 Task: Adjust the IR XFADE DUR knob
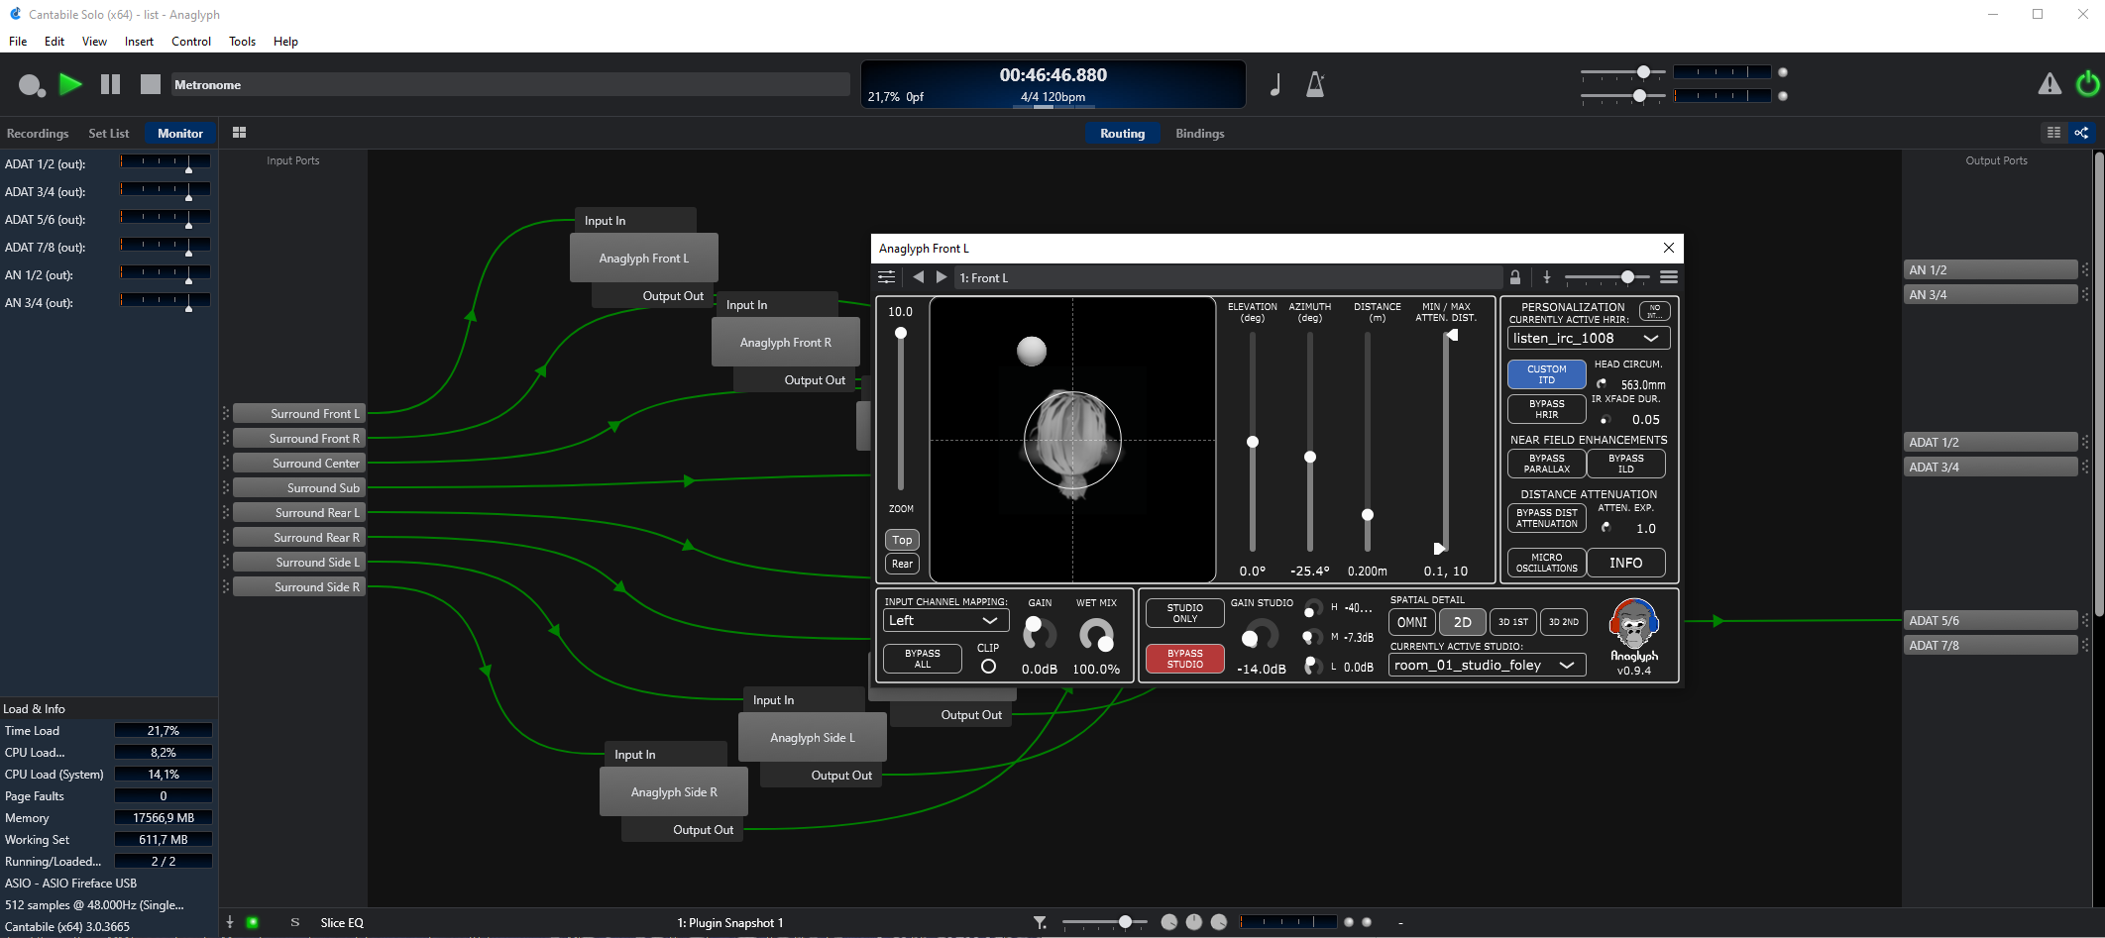[x=1605, y=419]
